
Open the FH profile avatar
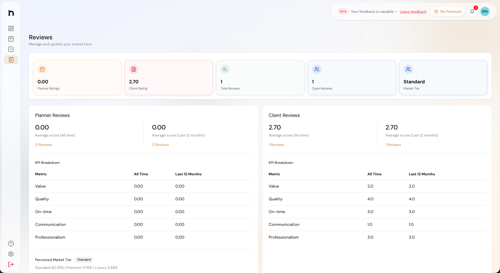(x=485, y=11)
